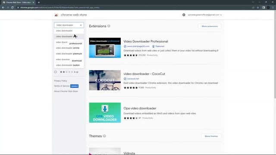
Task: Bookmark this page with the star icon
Action: click(x=258, y=8)
